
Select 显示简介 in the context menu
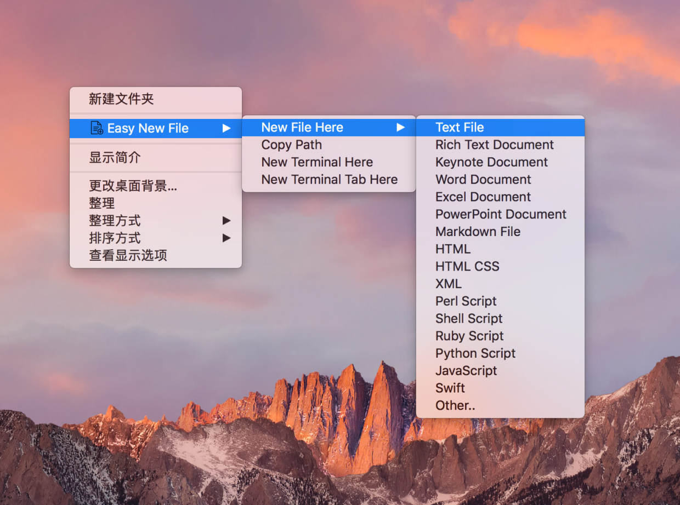click(x=156, y=158)
